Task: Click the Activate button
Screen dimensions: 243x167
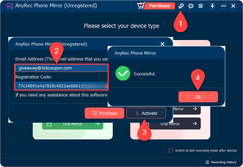Action: [146, 113]
